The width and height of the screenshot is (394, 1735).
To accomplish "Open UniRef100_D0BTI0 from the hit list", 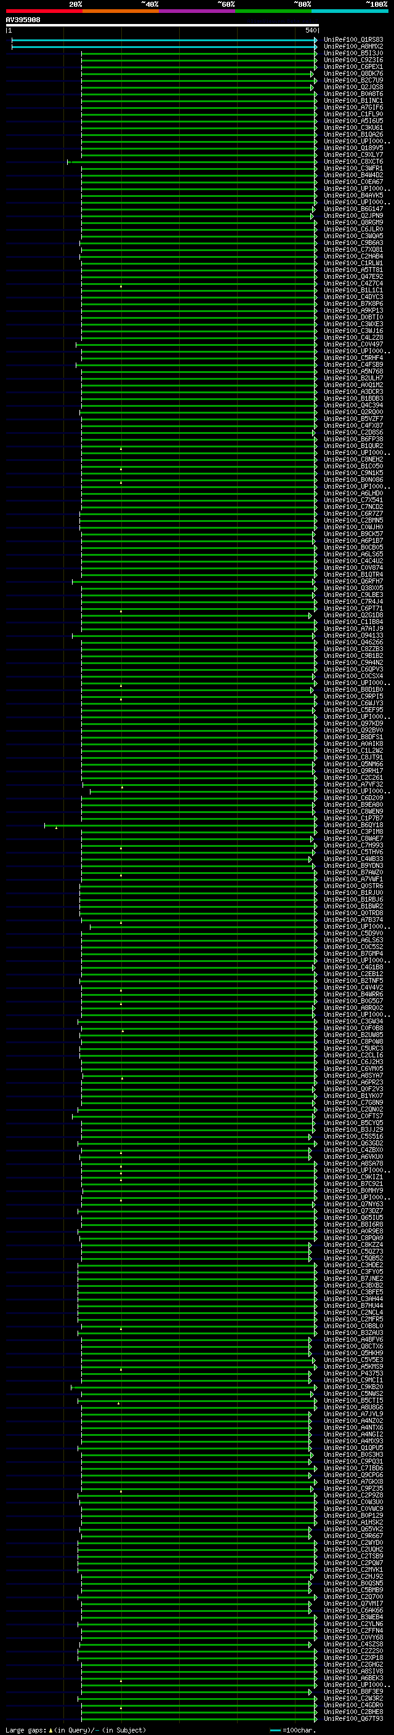I will coord(353,317).
